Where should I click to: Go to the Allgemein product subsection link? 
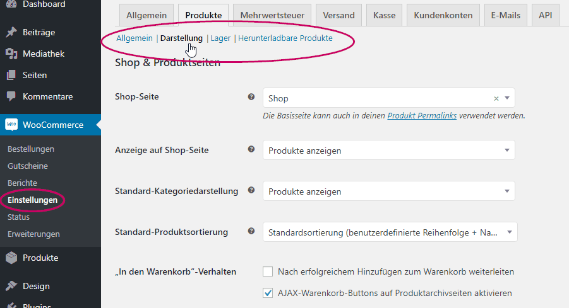135,38
